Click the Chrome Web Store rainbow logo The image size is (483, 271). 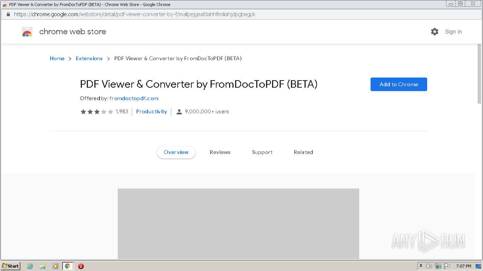pos(27,32)
